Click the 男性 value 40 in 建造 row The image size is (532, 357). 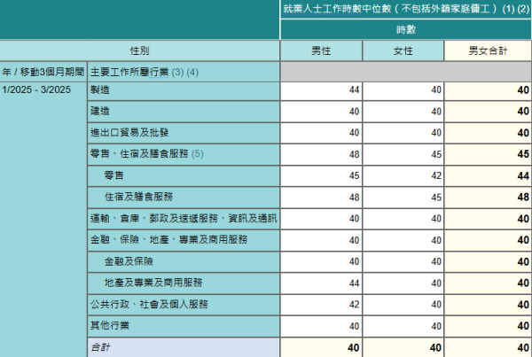pos(321,112)
